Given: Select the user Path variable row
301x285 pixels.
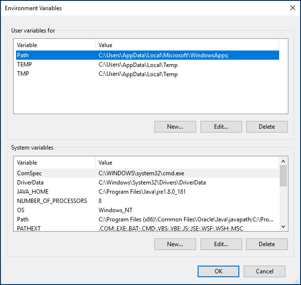Looking at the screenshot, I should (x=148, y=55).
